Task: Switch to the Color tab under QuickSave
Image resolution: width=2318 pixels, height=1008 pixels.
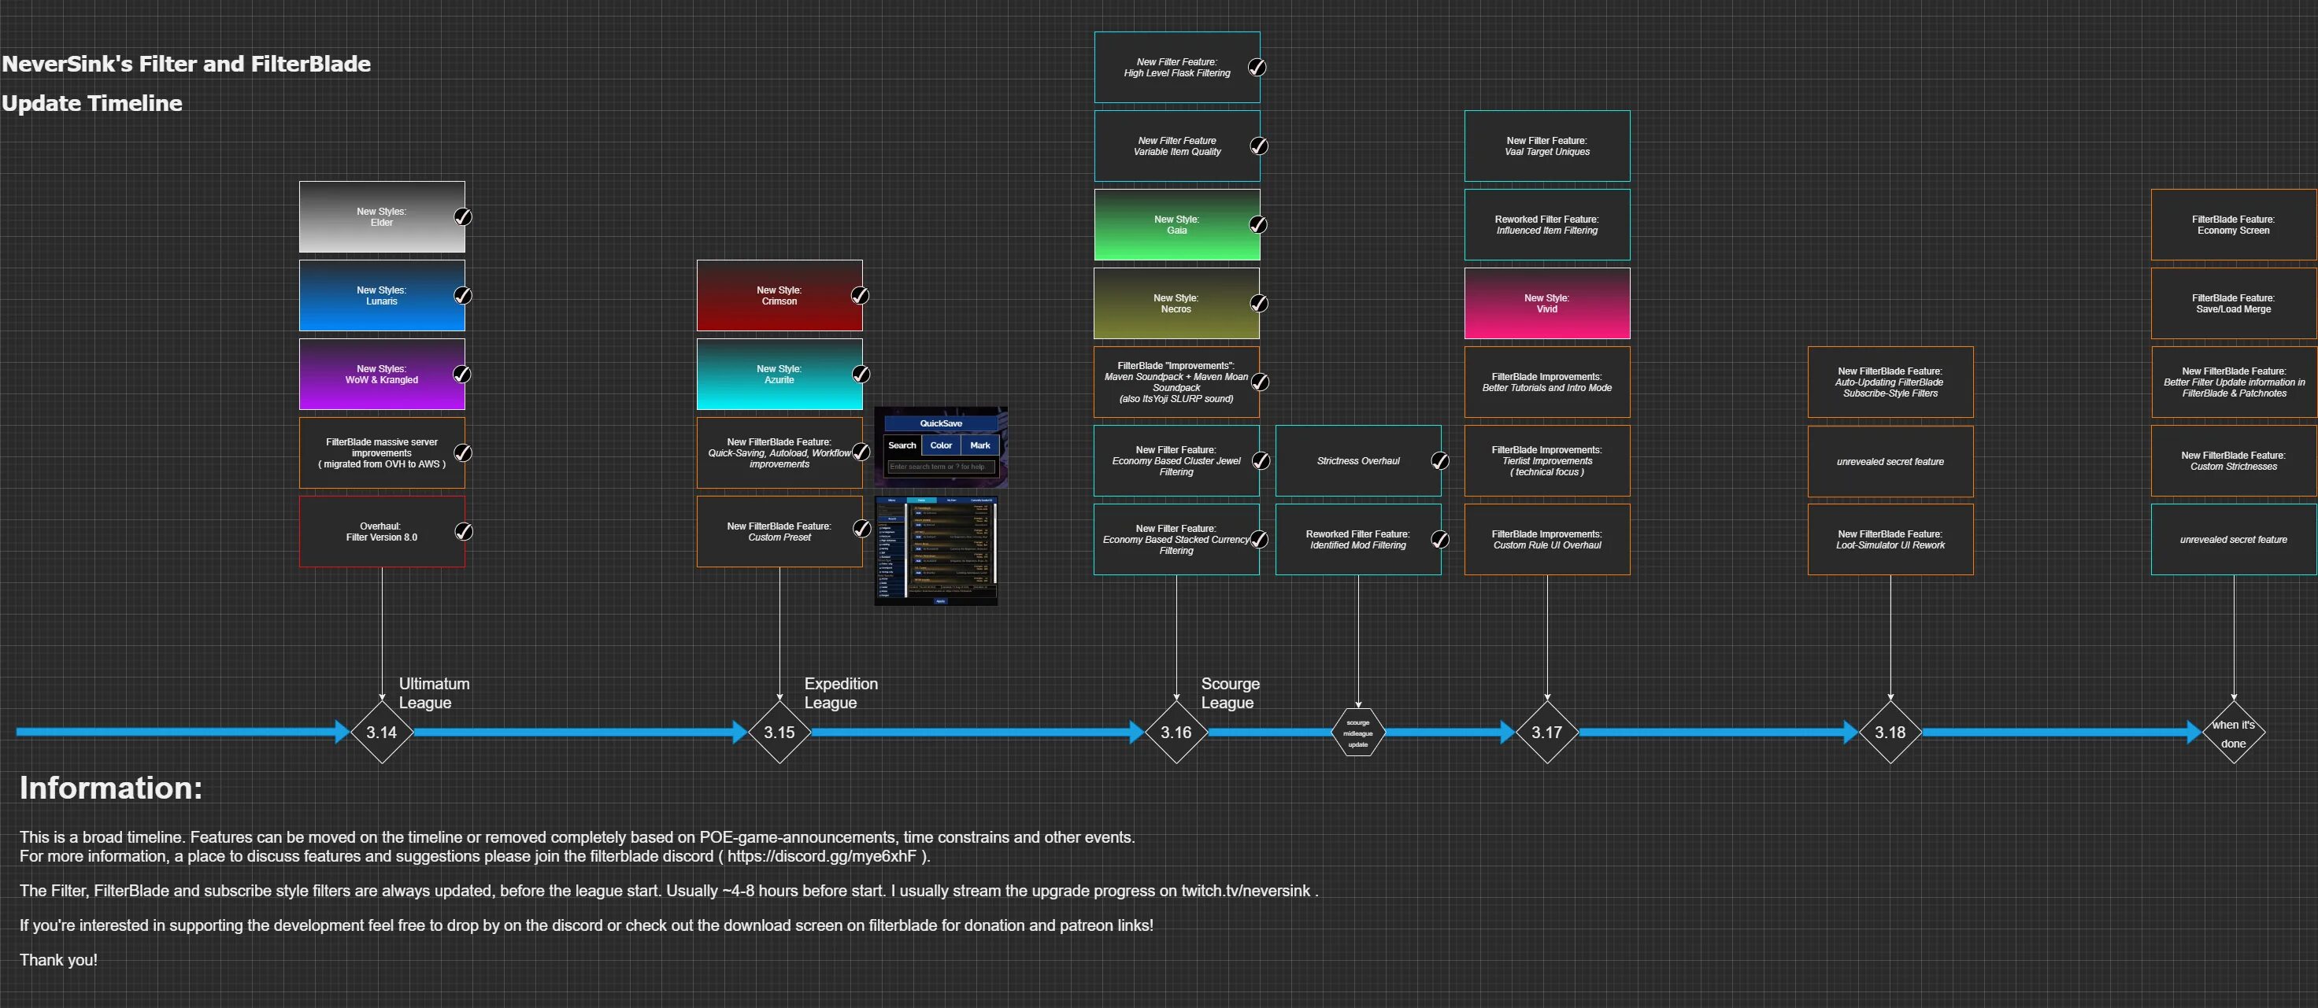Action: 940,445
